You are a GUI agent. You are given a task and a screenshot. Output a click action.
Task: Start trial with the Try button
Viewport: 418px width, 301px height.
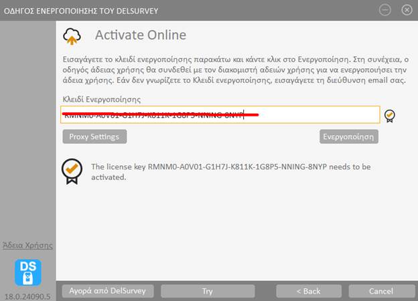tap(207, 291)
